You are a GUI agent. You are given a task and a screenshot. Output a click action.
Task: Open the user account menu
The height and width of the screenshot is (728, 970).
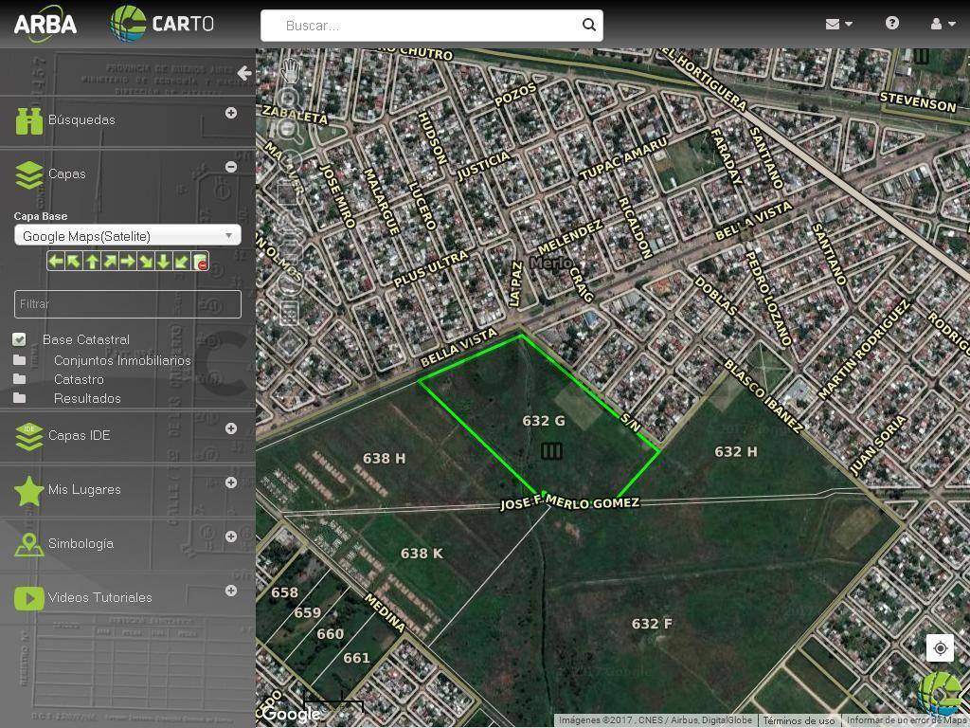tap(942, 24)
